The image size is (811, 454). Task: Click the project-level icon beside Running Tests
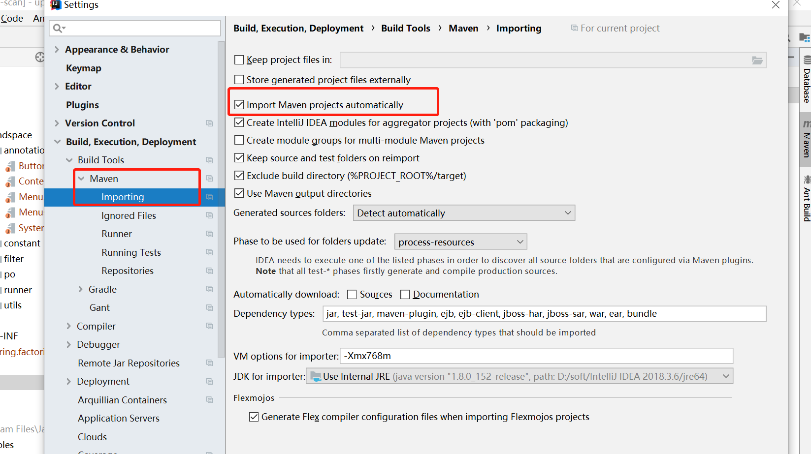209,252
